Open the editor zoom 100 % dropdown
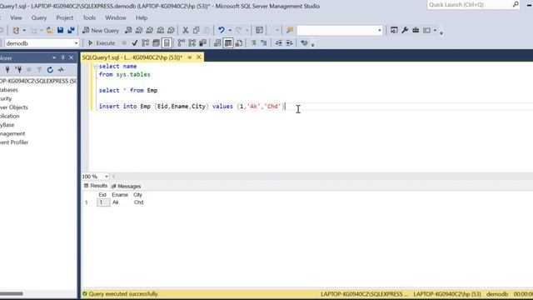The image size is (533, 300). point(107,176)
